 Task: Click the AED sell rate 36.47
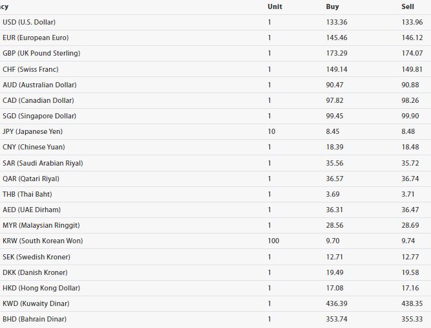point(410,210)
